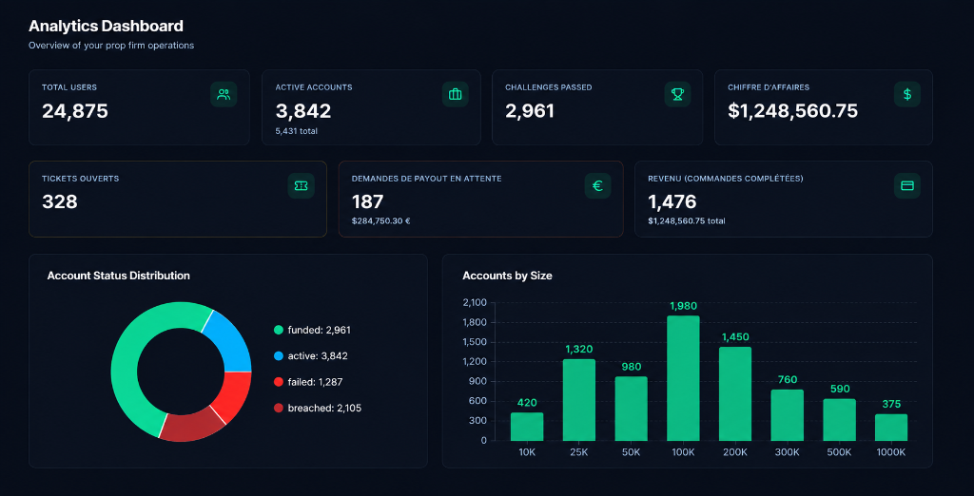Click the ticket icon in Tickets Ouverts card

[x=302, y=185]
